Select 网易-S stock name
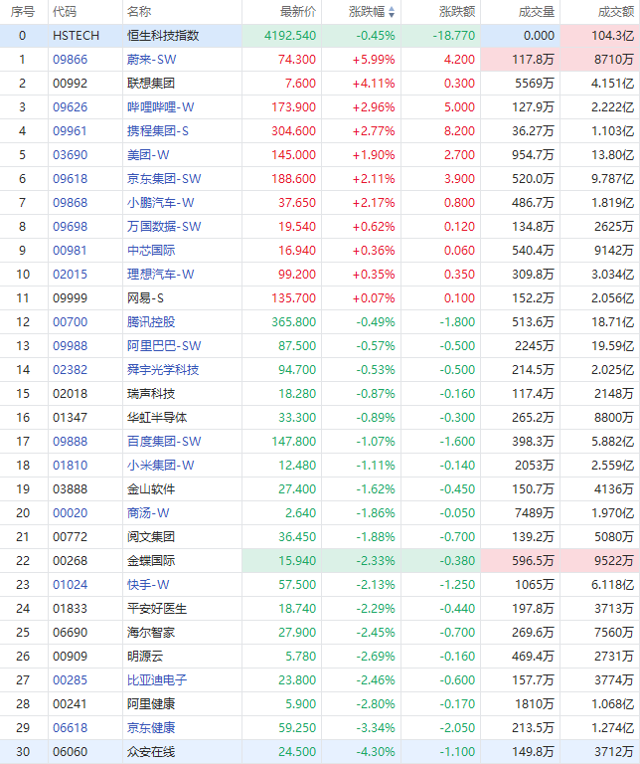 [145, 298]
